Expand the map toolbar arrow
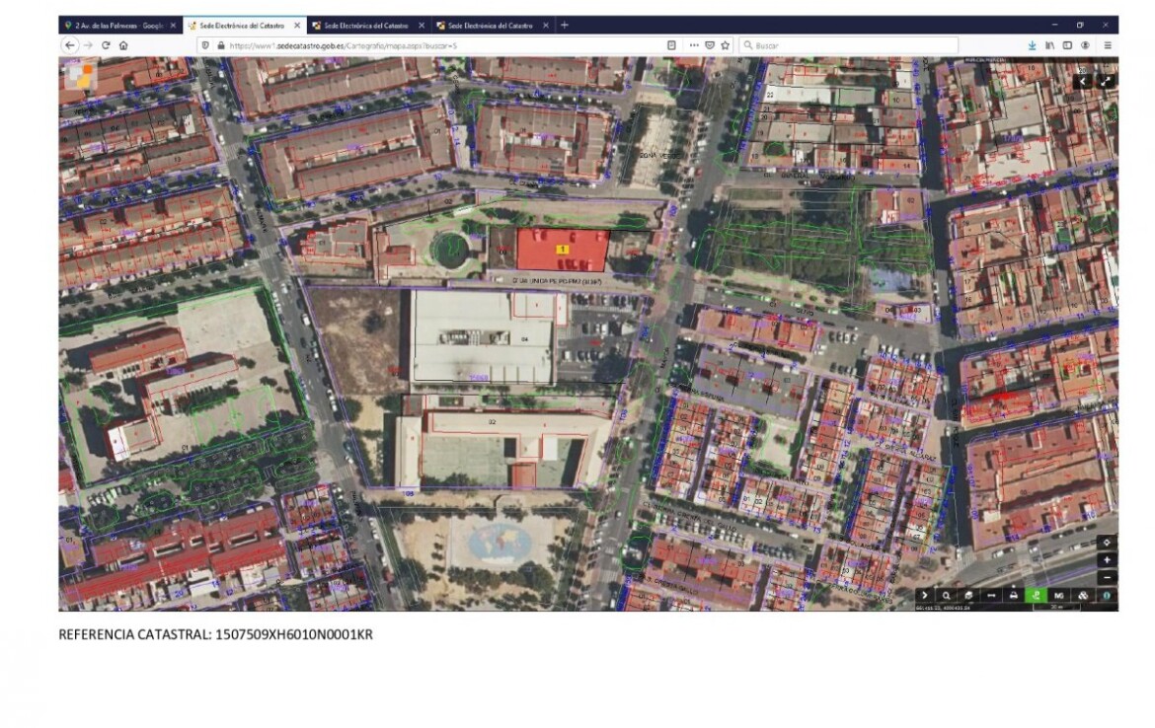The height and width of the screenshot is (728, 1155). [924, 596]
